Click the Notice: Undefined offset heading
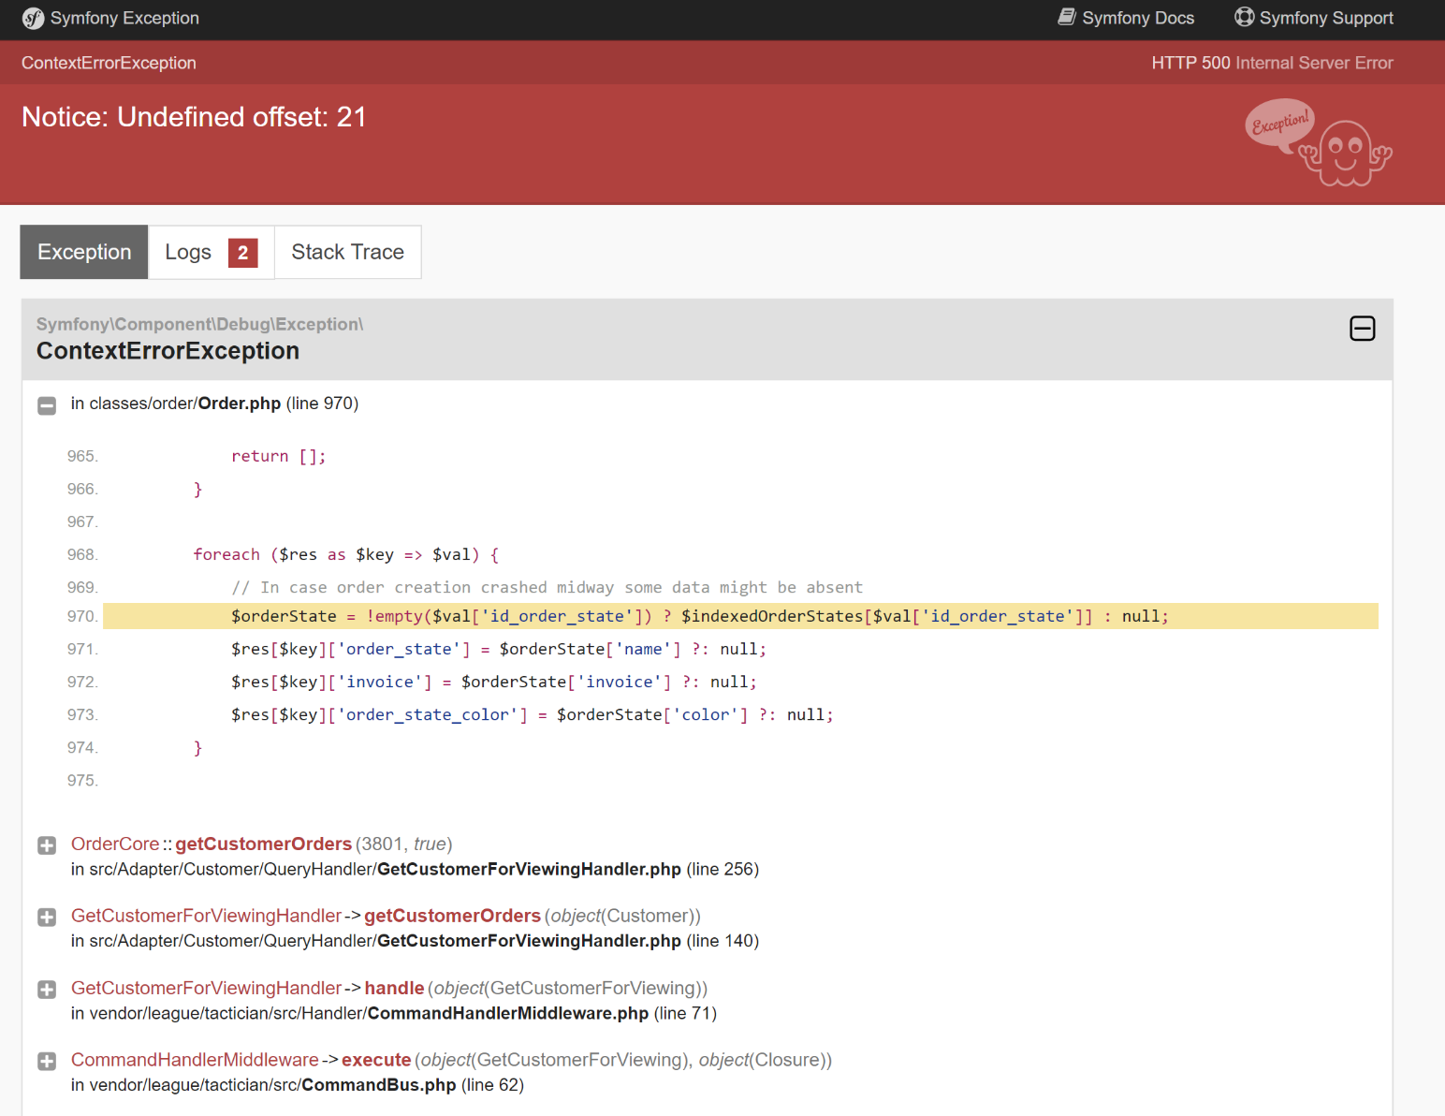1445x1116 pixels. 194,117
